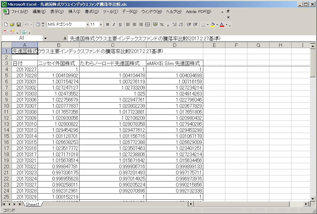The image size is (317, 214).
Task: Select column B header
Action: [x=59, y=45]
